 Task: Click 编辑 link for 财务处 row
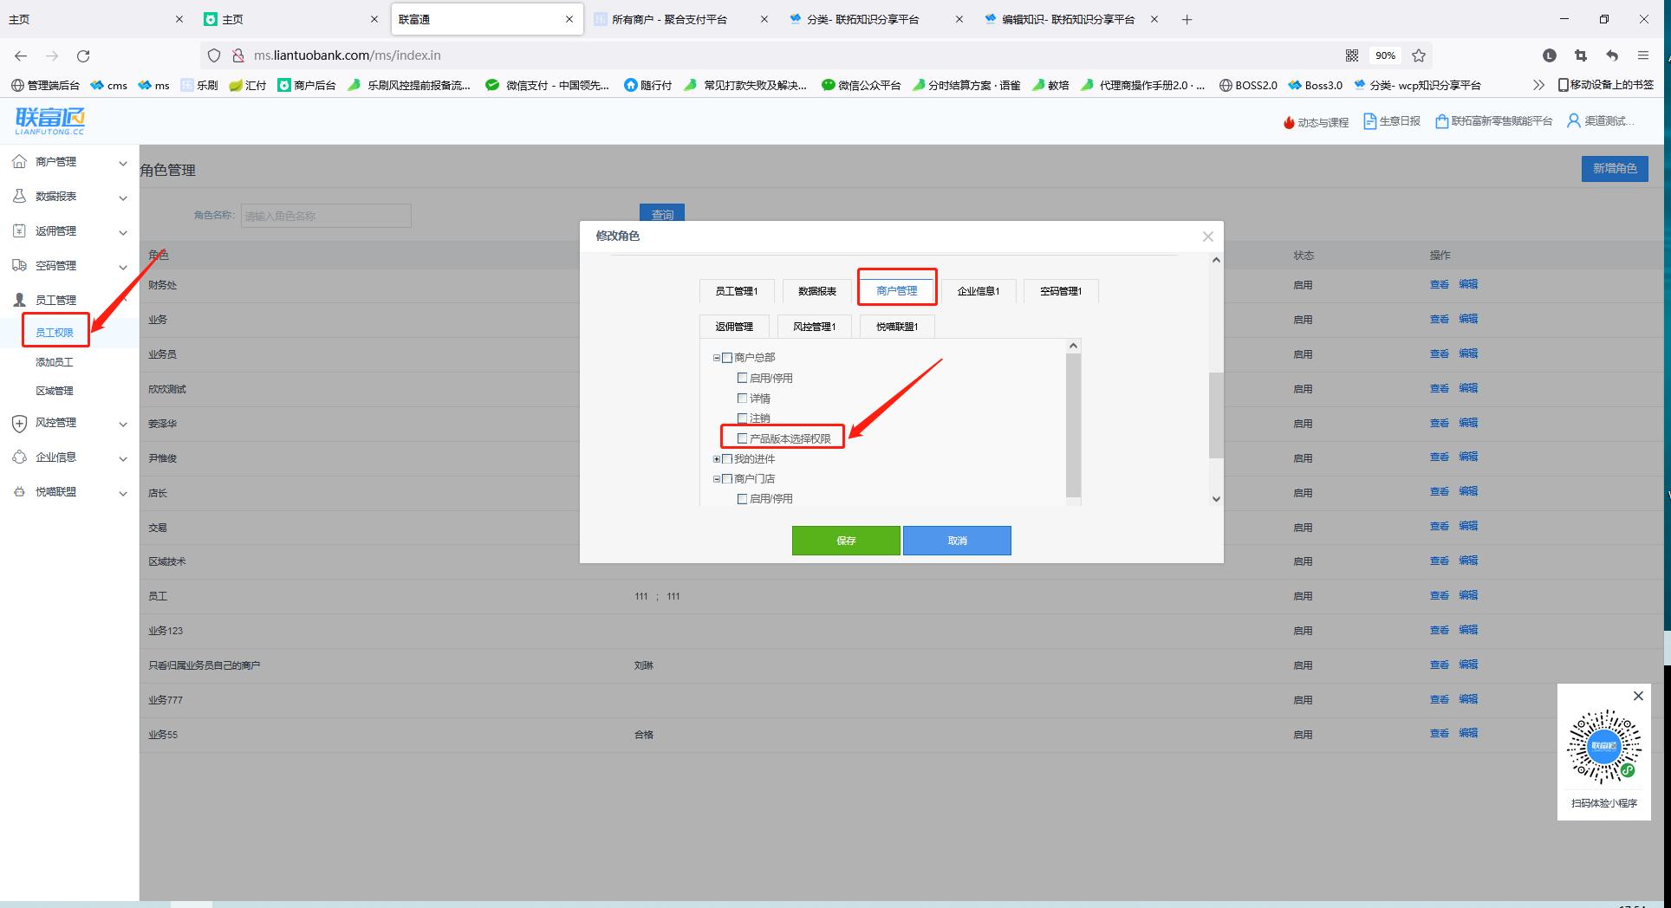point(1468,284)
